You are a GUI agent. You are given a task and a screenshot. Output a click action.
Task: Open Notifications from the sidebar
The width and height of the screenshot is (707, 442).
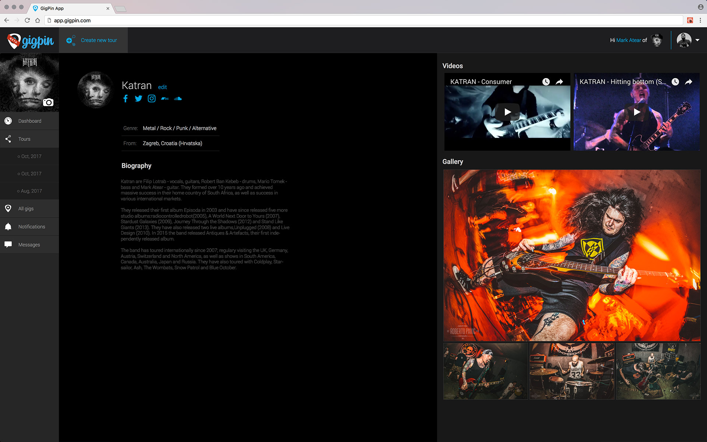click(32, 227)
